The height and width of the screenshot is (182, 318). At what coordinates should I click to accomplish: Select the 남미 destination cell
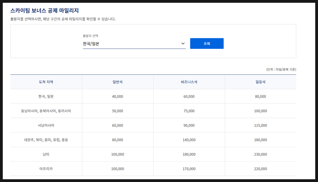point(46,154)
